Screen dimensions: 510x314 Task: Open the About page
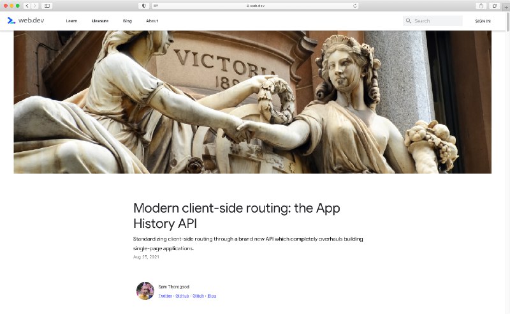(x=152, y=21)
